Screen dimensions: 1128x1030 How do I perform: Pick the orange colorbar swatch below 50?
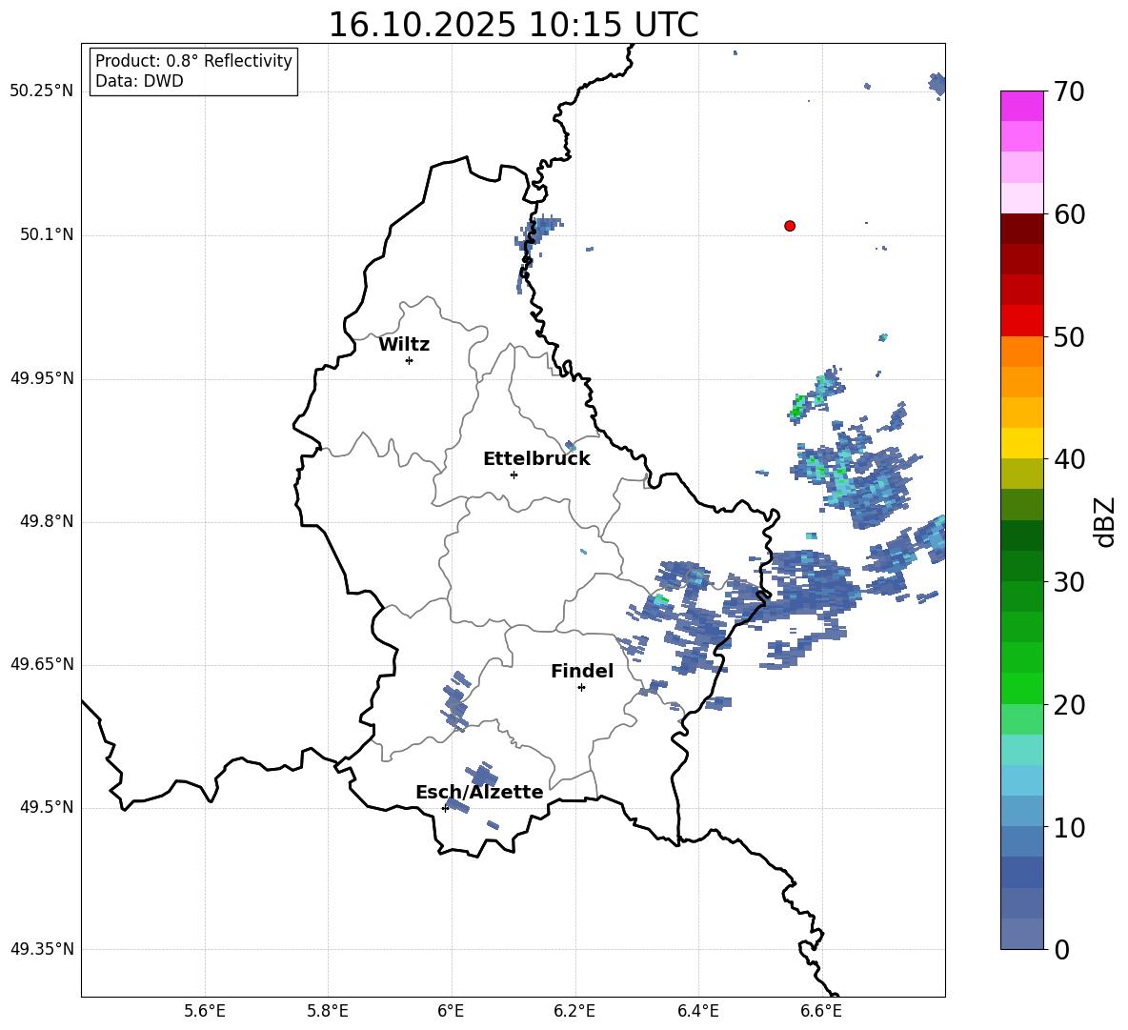1022,351
